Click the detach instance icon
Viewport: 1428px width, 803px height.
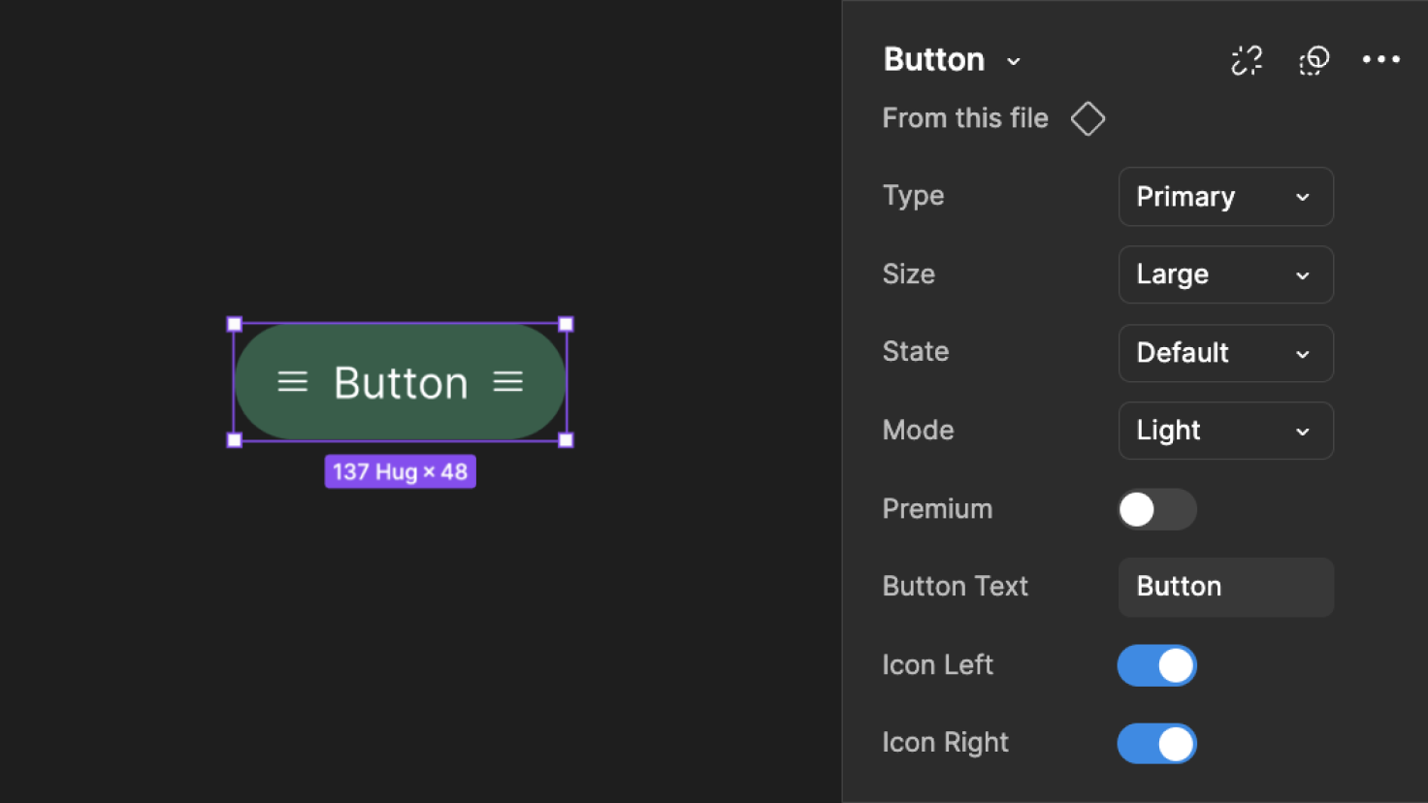click(1247, 60)
